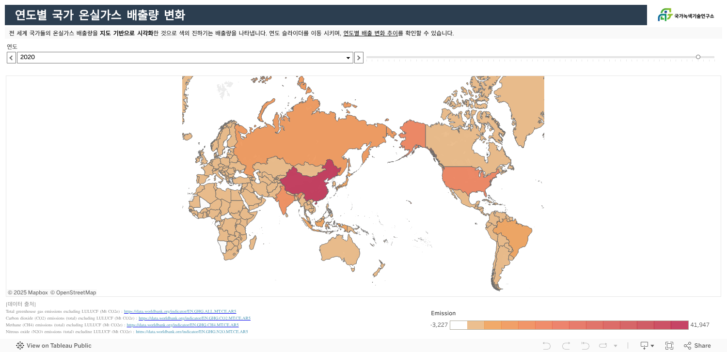Open the 2020 year dropdown

click(x=185, y=58)
